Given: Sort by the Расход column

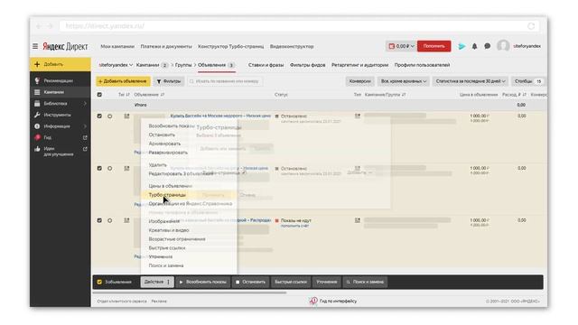Looking at the screenshot, I should pyautogui.click(x=514, y=95).
